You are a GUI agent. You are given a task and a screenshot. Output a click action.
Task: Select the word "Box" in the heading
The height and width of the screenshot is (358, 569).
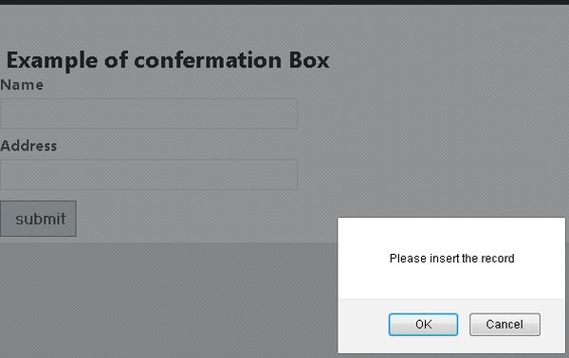(309, 60)
